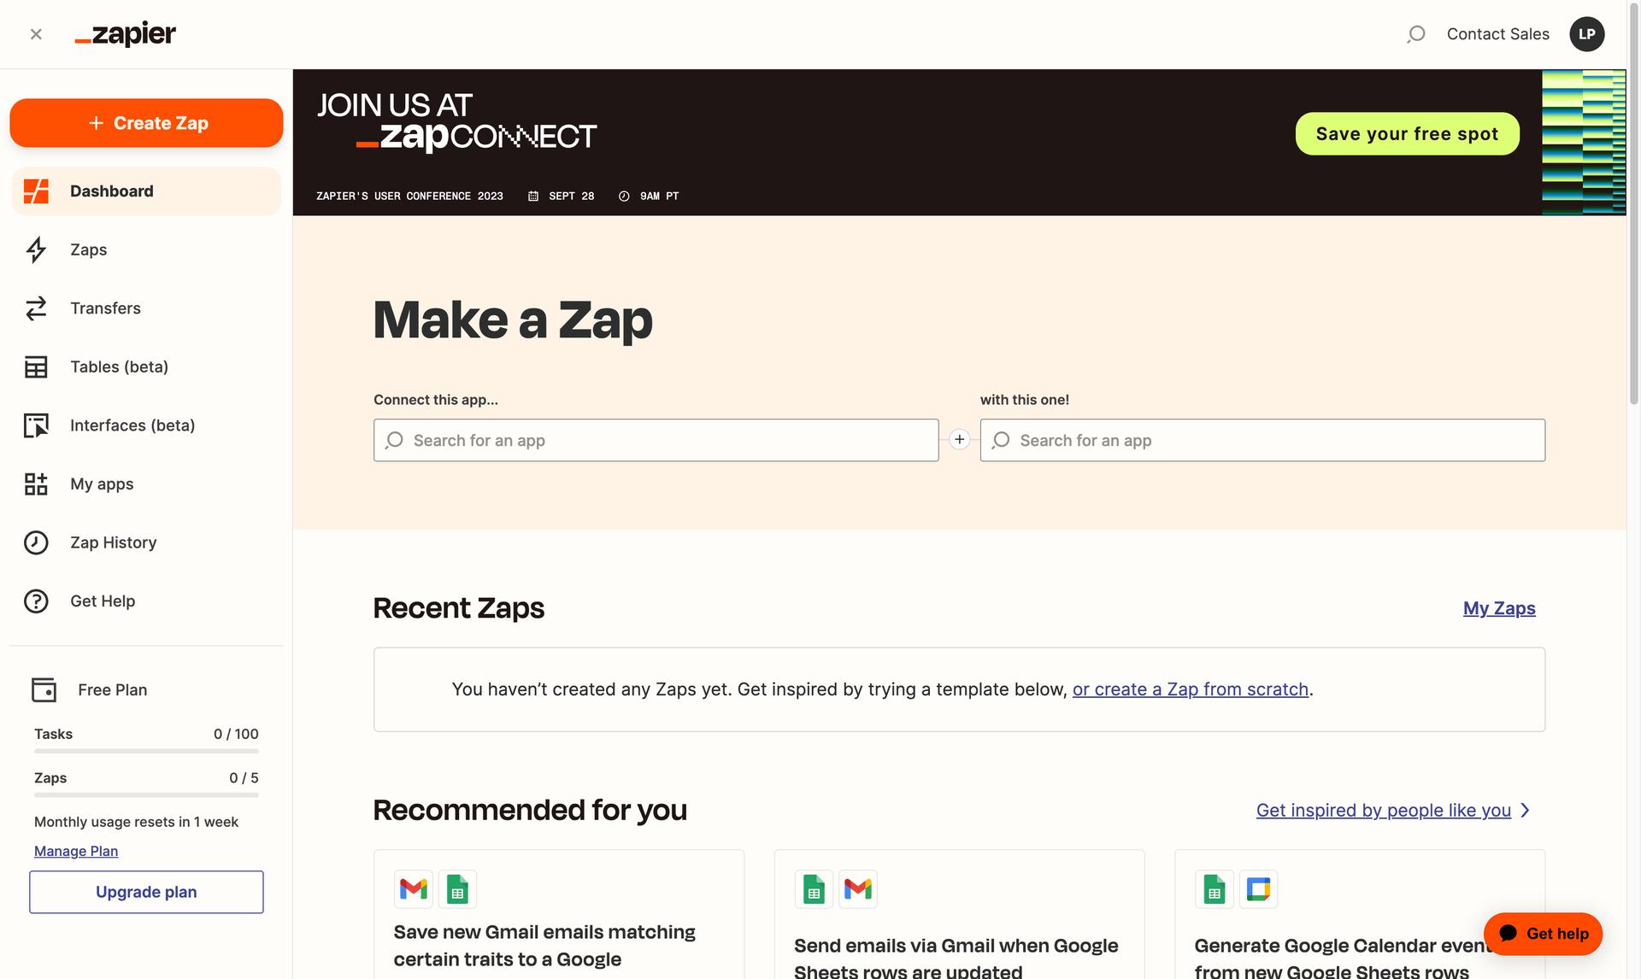1641x979 pixels.
Task: Open the search magnifier in the top bar
Action: point(1416,34)
